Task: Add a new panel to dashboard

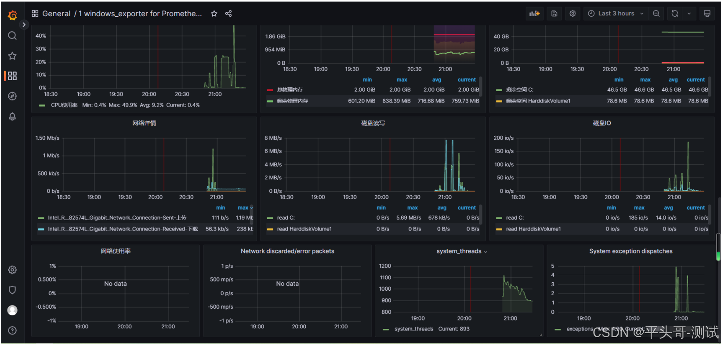Action: pos(534,14)
